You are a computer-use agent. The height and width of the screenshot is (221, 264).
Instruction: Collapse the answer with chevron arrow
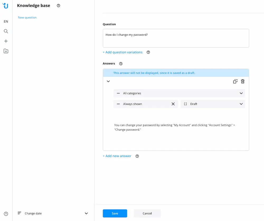point(108,81)
